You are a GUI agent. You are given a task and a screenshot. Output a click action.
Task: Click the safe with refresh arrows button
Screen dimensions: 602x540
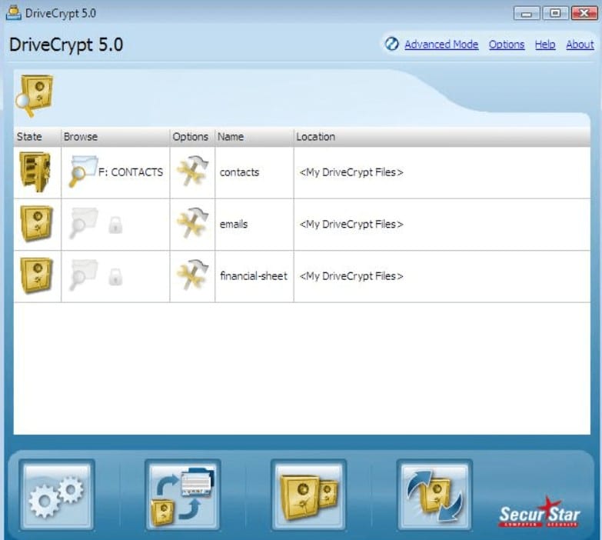coord(434,495)
